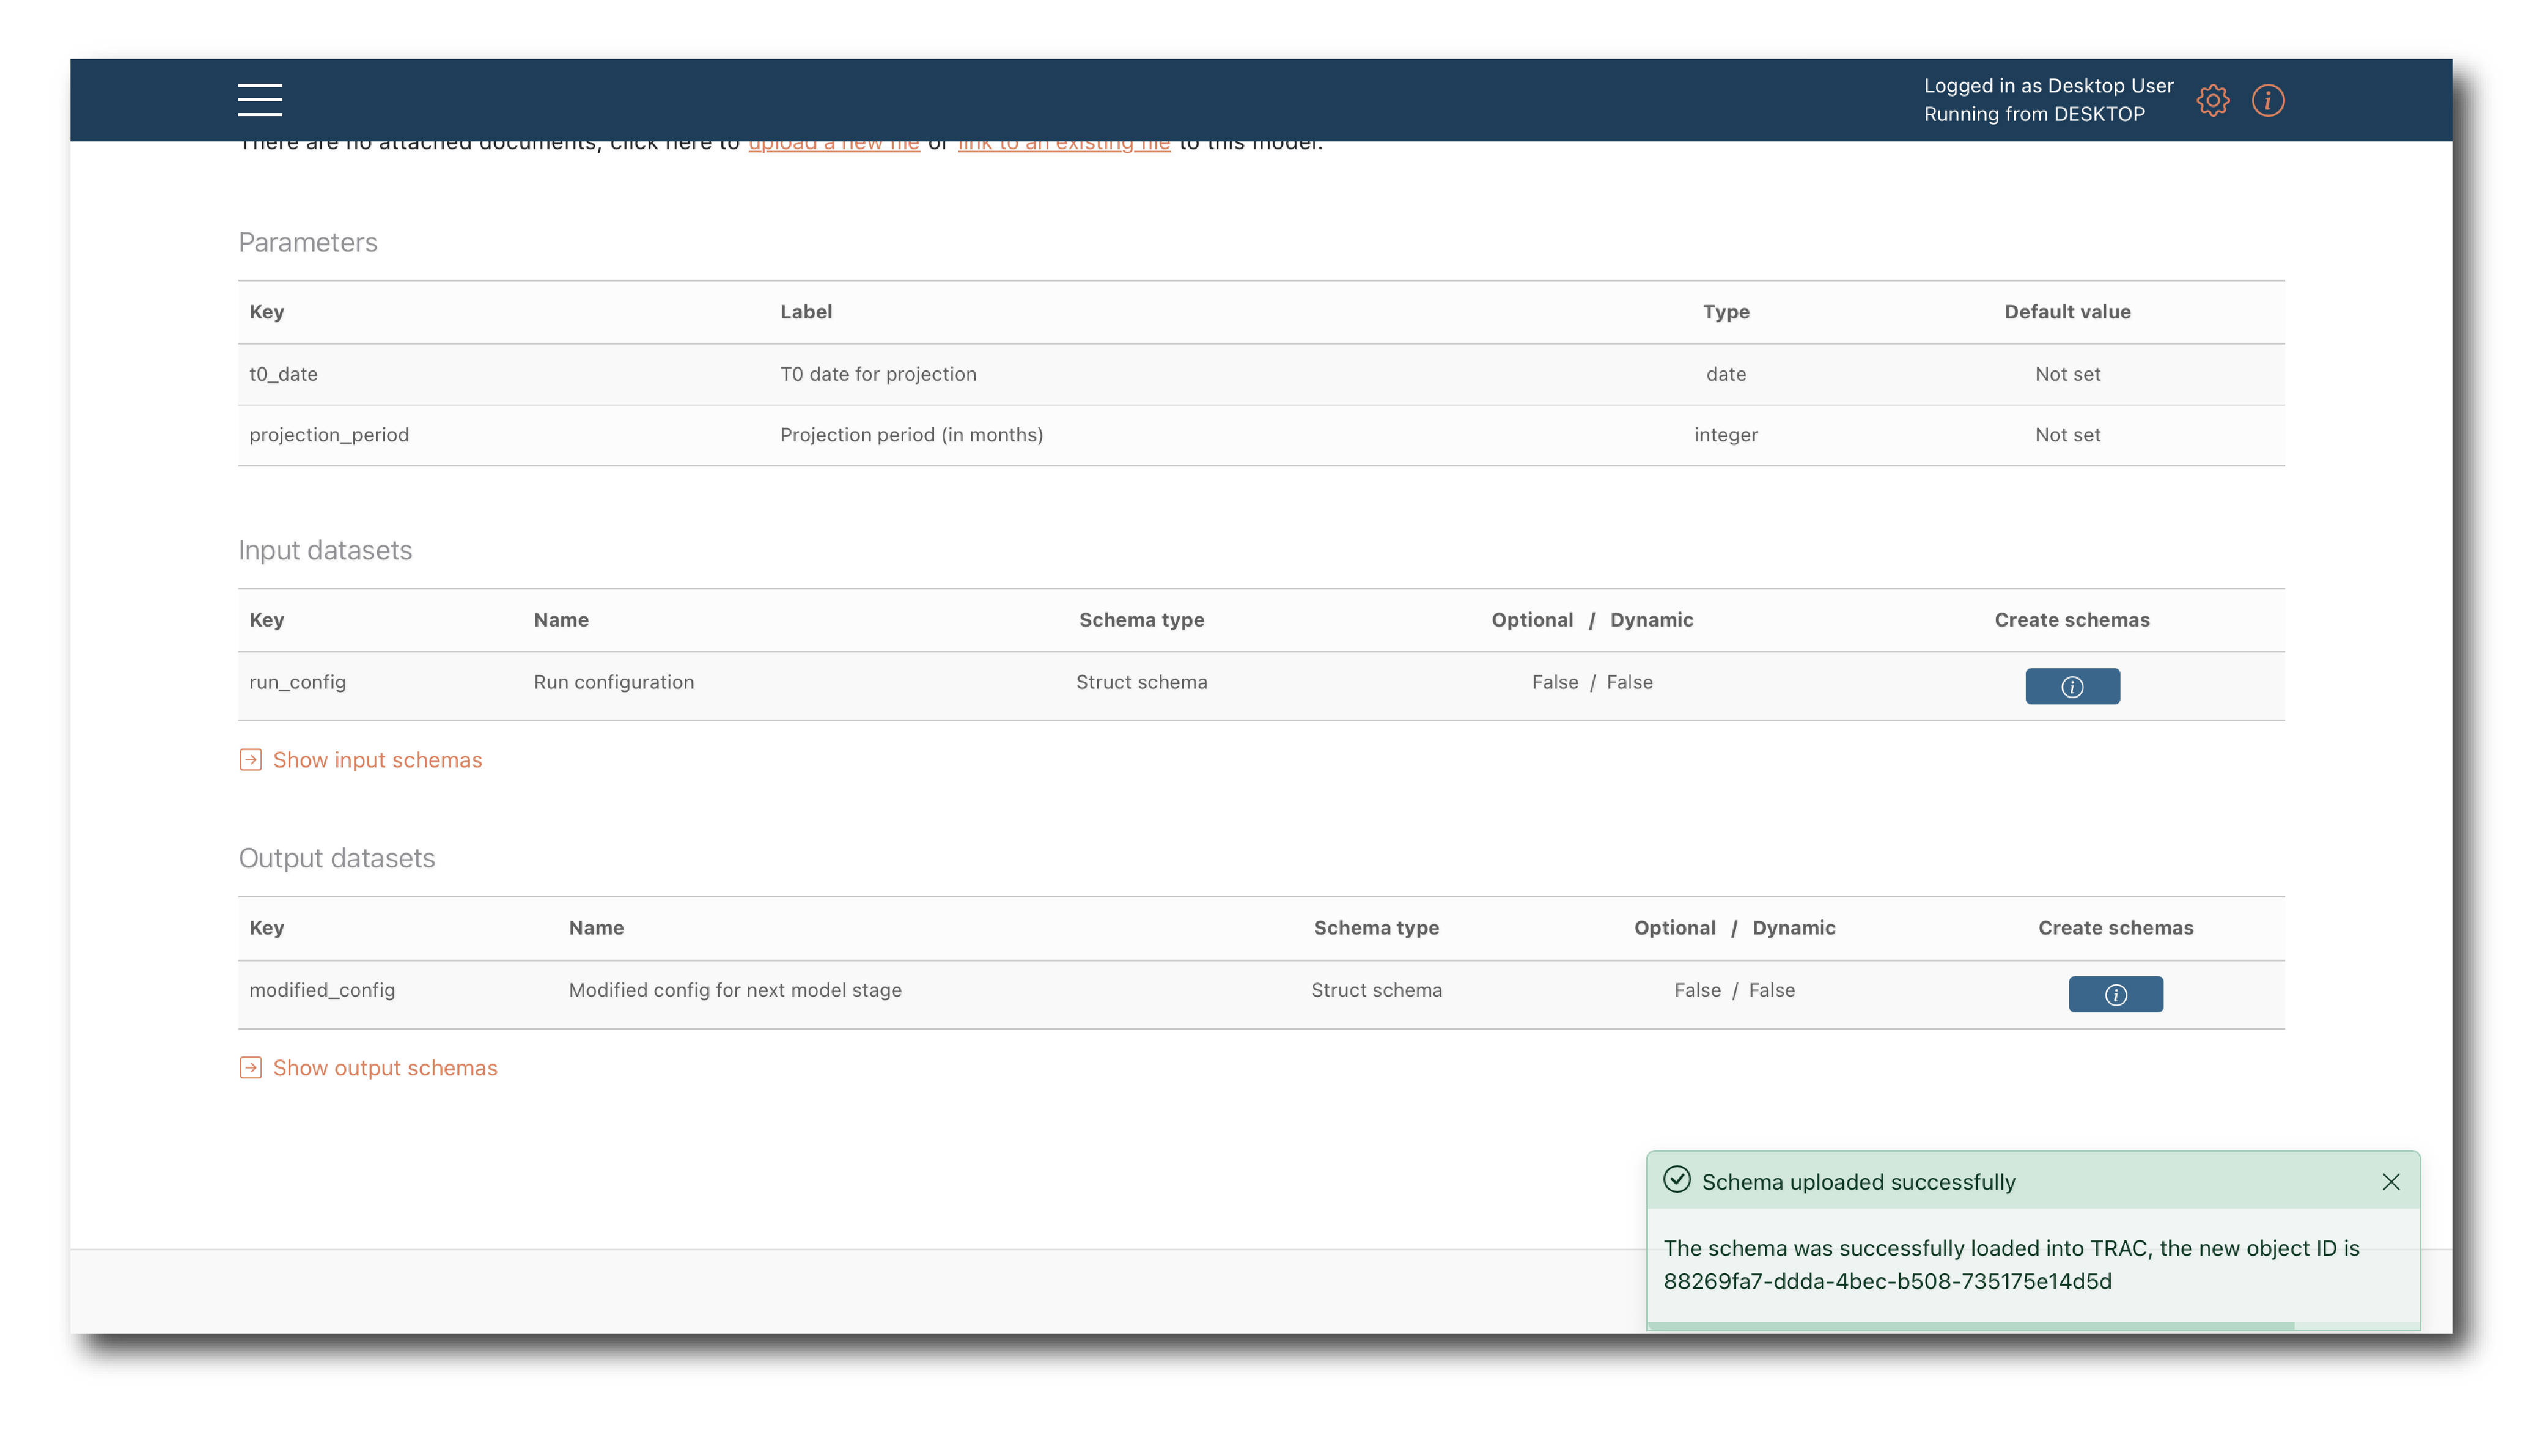Image resolution: width=2543 pixels, height=1456 pixels.
Task: Click 'Not set' default for t0_date
Action: pos(2067,374)
